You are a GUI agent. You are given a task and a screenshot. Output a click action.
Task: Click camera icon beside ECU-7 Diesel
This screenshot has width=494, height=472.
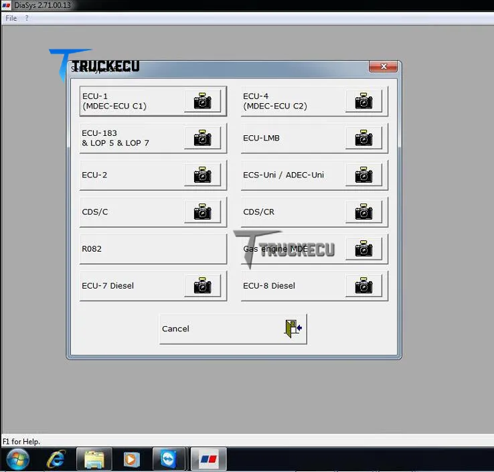[203, 285]
